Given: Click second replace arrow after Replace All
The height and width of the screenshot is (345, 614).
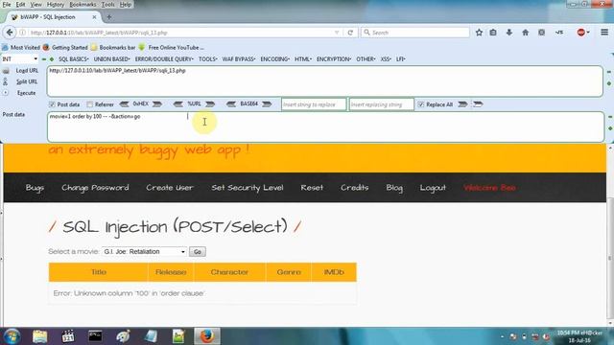Looking at the screenshot, I should click(478, 104).
